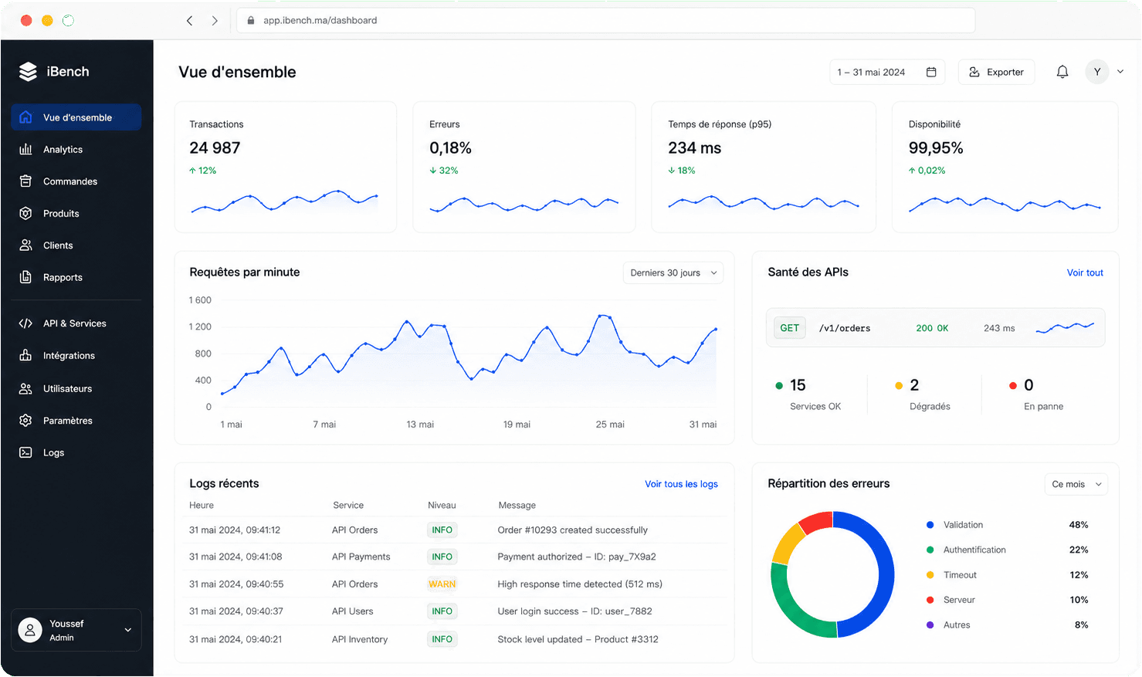
Task: Click the 234 ms response time value
Action: point(694,148)
